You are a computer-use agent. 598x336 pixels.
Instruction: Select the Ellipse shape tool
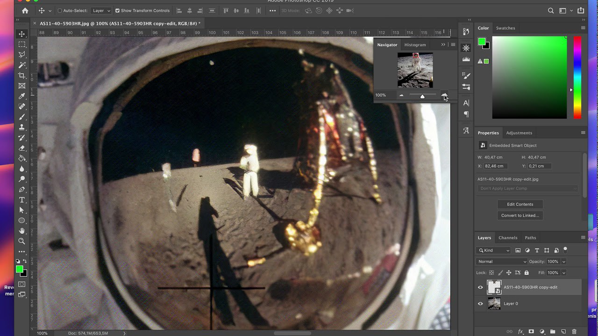pos(21,220)
